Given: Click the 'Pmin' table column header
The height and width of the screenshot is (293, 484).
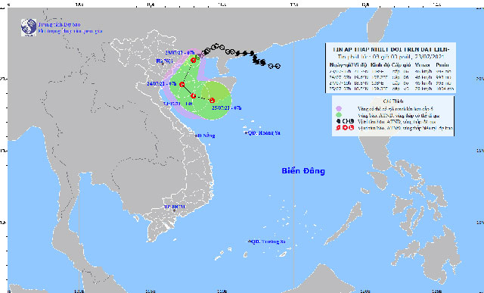Looking at the screenshot, I should tap(442, 65).
